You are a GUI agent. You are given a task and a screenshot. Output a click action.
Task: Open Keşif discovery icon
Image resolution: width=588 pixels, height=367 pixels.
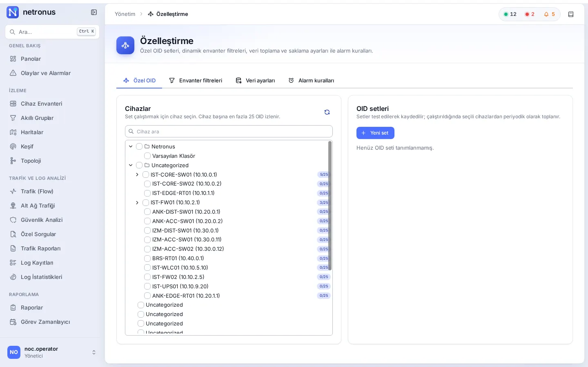(x=13, y=146)
